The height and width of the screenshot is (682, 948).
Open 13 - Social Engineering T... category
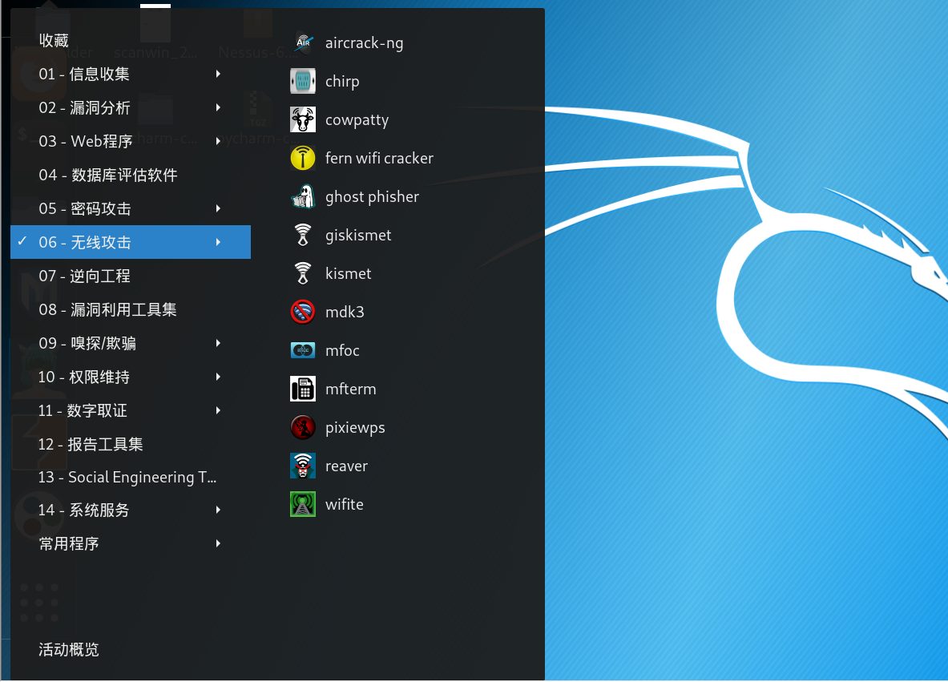[x=131, y=477]
